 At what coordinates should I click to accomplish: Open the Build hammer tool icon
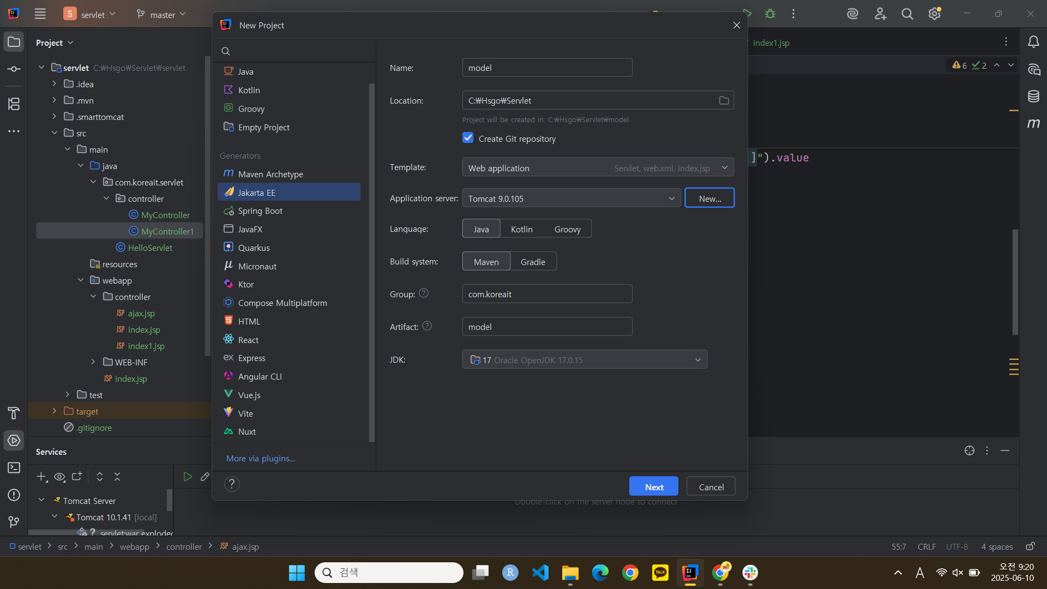coord(14,413)
